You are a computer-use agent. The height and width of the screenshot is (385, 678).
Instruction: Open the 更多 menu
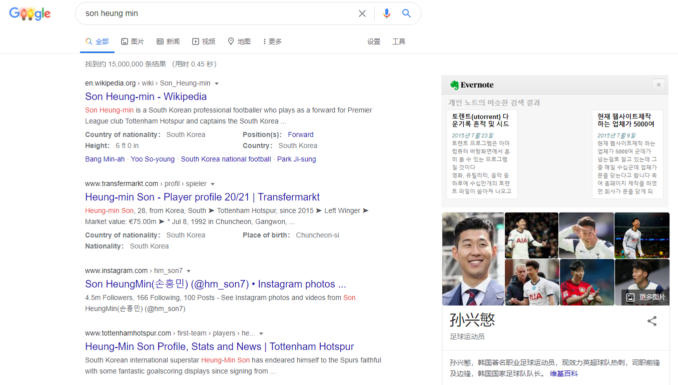tap(272, 41)
